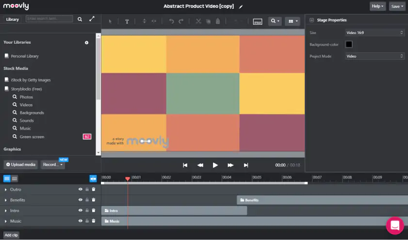Click the BIZ badge
Image resolution: width=408 pixels, height=240 pixels.
pyautogui.click(x=87, y=137)
